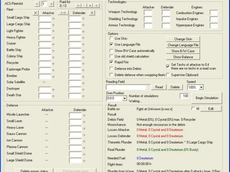The height and width of the screenshot is (172, 230).
Task: Clear attacker fleet with X button
Action: click(x=35, y=13)
